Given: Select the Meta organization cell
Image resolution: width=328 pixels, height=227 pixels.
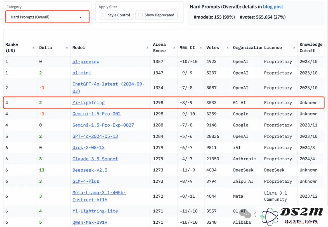Looking at the screenshot, I should (238, 196).
